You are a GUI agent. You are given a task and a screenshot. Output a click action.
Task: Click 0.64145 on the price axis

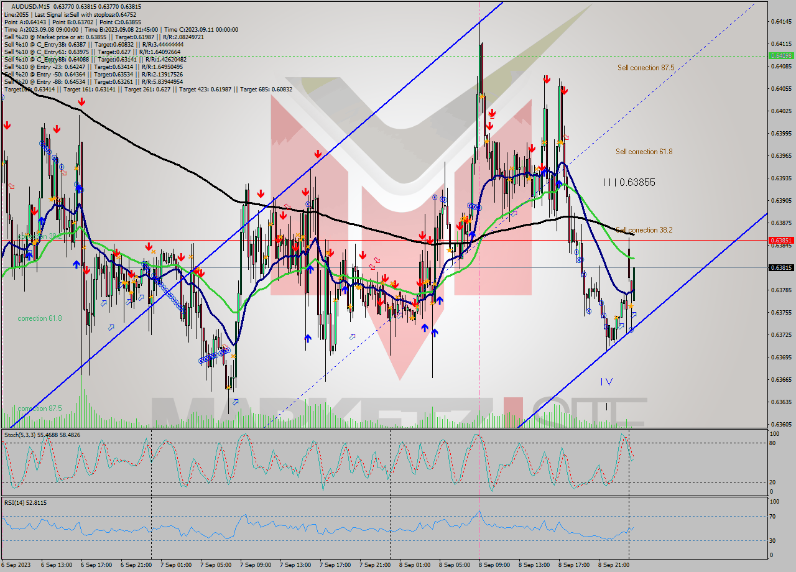[782, 21]
